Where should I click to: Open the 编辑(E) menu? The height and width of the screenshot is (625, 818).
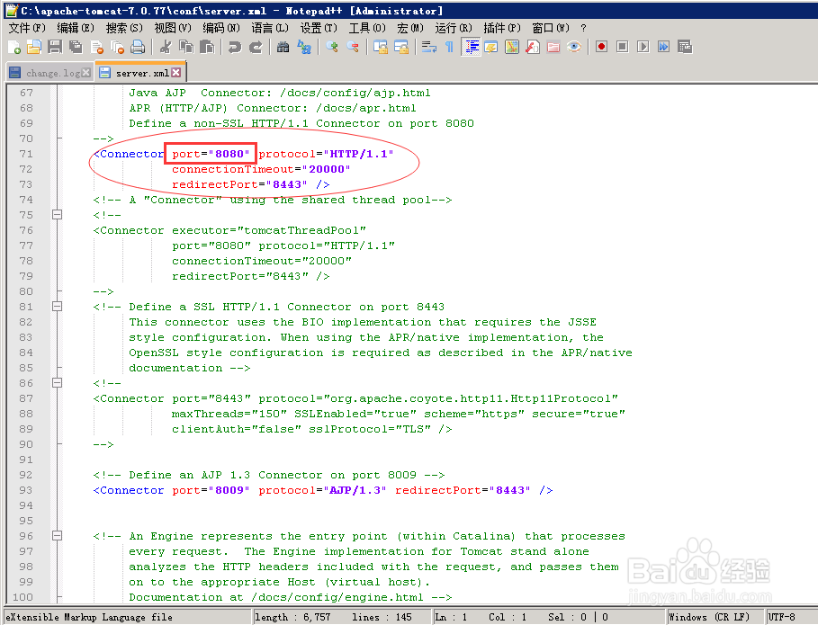pyautogui.click(x=76, y=28)
